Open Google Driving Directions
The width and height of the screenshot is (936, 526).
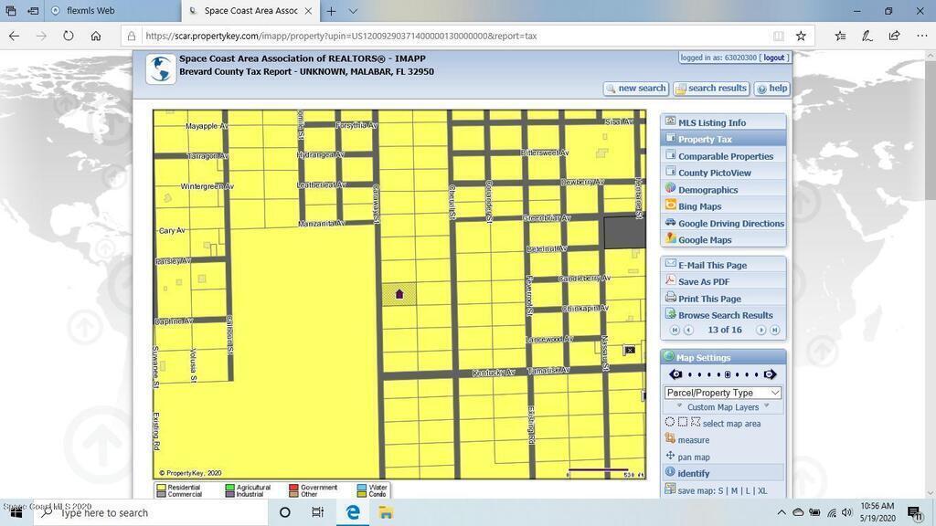[x=730, y=223]
